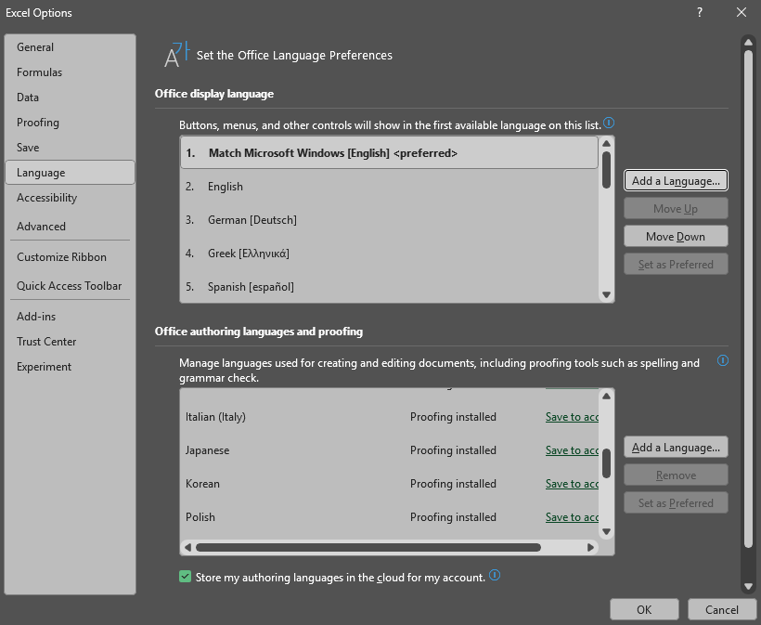The height and width of the screenshot is (625, 761).
Task: Click the authoring list horizontal scroll-left arrow
Action: (x=187, y=547)
